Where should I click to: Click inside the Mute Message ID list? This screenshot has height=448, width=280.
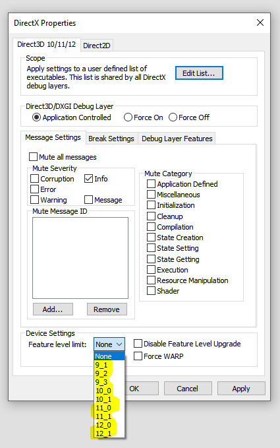pos(80,258)
